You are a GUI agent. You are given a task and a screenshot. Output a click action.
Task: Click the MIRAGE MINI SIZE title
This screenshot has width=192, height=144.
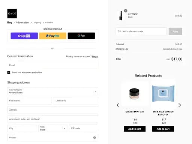click(135, 112)
